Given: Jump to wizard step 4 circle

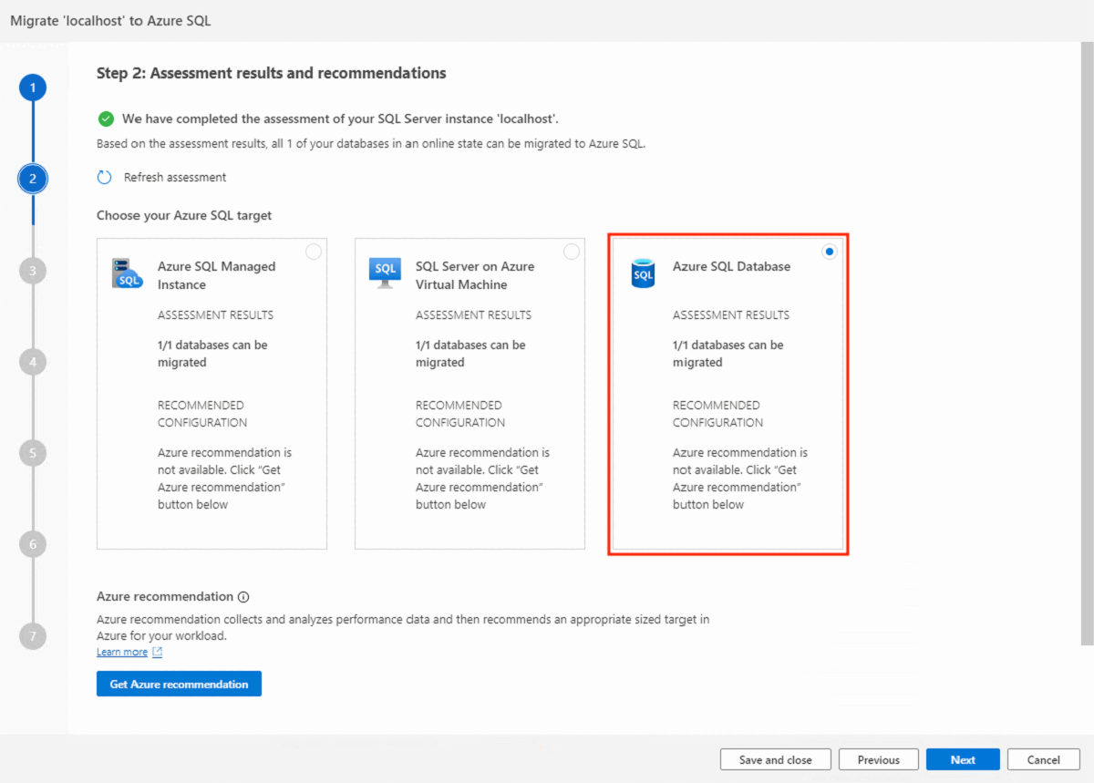Looking at the screenshot, I should click(x=33, y=362).
